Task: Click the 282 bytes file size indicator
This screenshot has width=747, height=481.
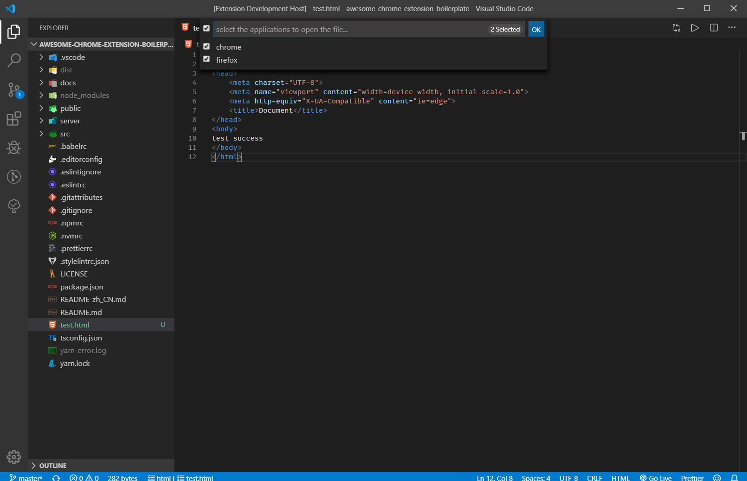Action: pyautogui.click(x=123, y=478)
